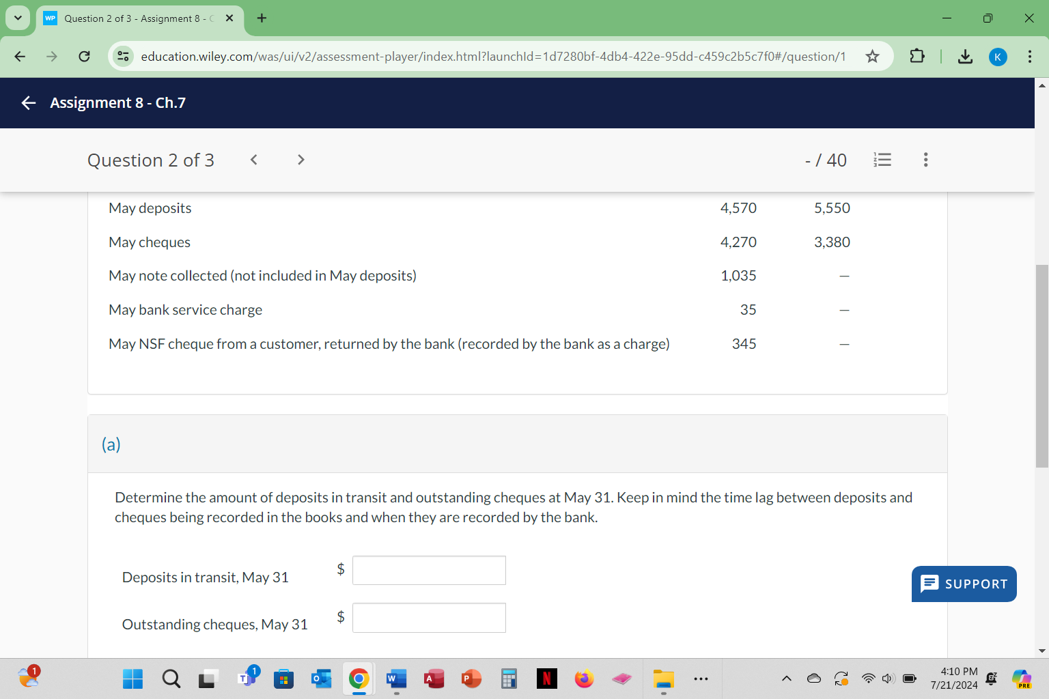The image size is (1049, 699).
Task: Open the tab search dropdown
Action: [x=18, y=18]
